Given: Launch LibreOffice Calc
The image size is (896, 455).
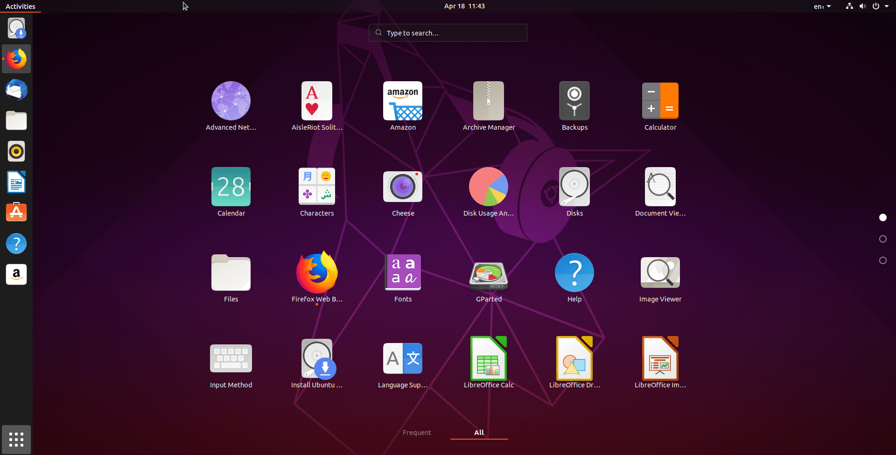Looking at the screenshot, I should (x=489, y=360).
